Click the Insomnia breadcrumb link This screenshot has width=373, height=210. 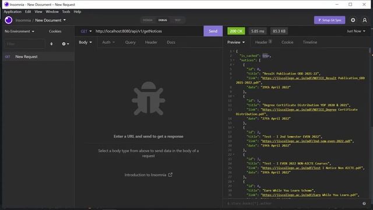click(23, 20)
